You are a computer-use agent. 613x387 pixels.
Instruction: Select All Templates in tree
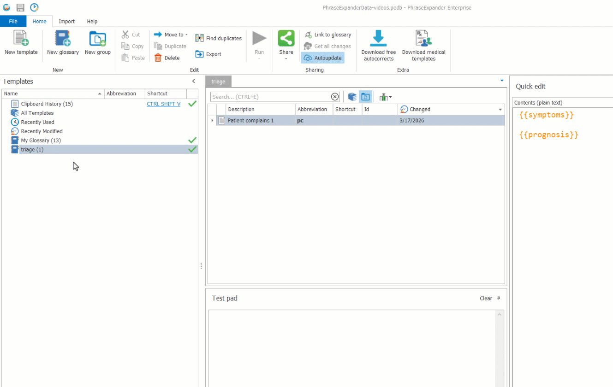(37, 113)
